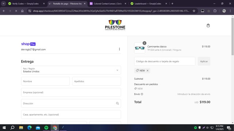234x131 pixels.
Task: Click the Empresa (opcional) field
Action: pyautogui.click(x=71, y=92)
